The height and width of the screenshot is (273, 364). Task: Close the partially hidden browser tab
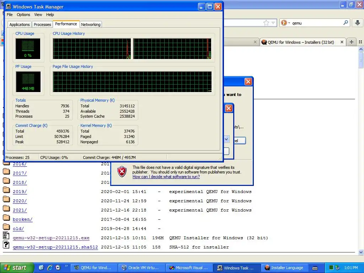pyautogui.click(x=255, y=42)
